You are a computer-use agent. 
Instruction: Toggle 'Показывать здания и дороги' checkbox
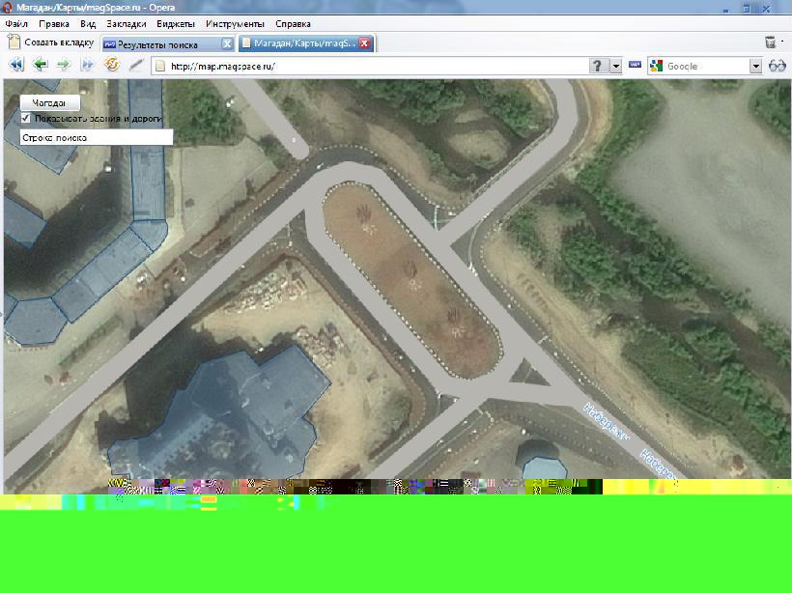[26, 118]
